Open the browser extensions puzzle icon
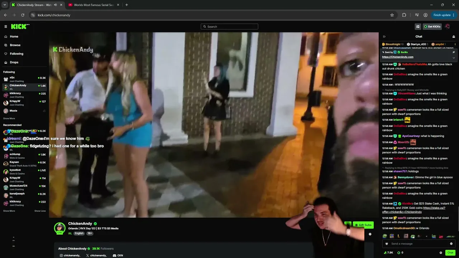This screenshot has width=459, height=258. tap(404, 15)
